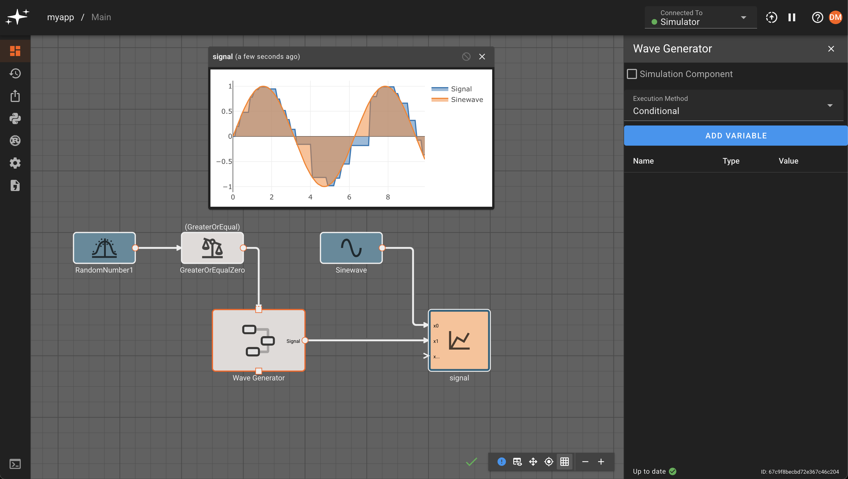Click the export/share icon in sidebar

pyautogui.click(x=15, y=96)
